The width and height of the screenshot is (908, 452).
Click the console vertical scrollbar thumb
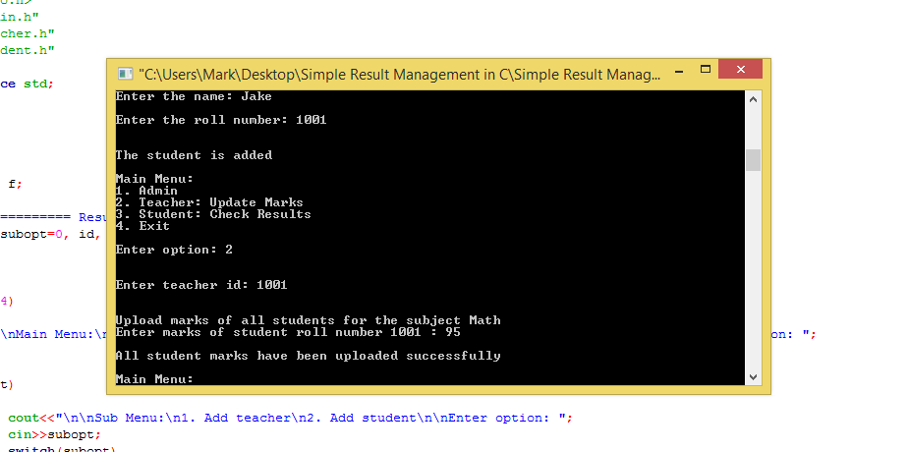tap(753, 160)
